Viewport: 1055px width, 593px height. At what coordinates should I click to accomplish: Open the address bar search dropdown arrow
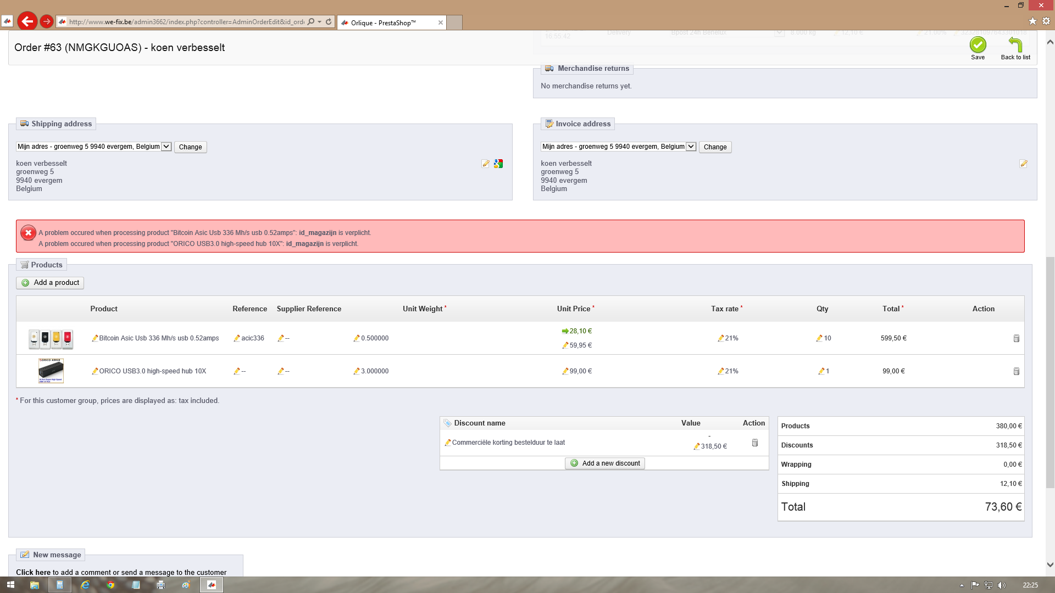[319, 22]
